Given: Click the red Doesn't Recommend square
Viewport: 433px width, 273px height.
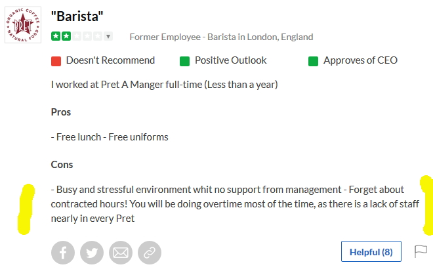Looking at the screenshot, I should 56,61.
